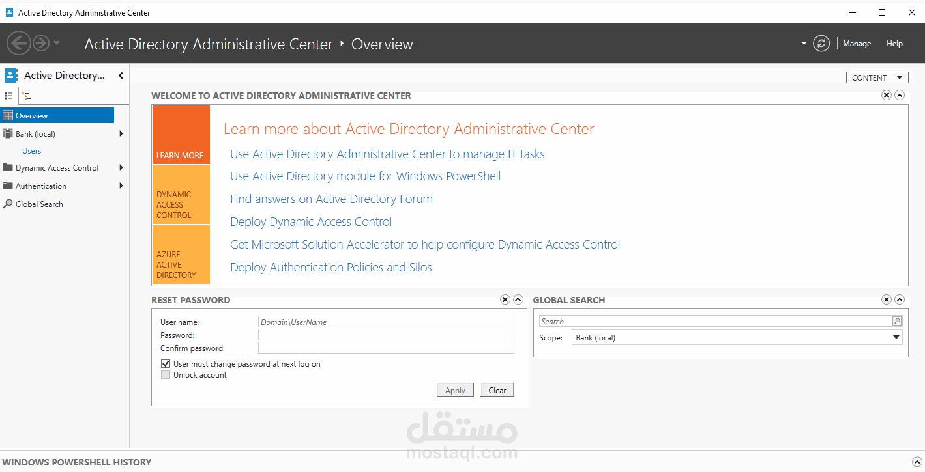This screenshot has width=925, height=472.
Task: Close the Welcome section with X icon
Action: click(887, 95)
